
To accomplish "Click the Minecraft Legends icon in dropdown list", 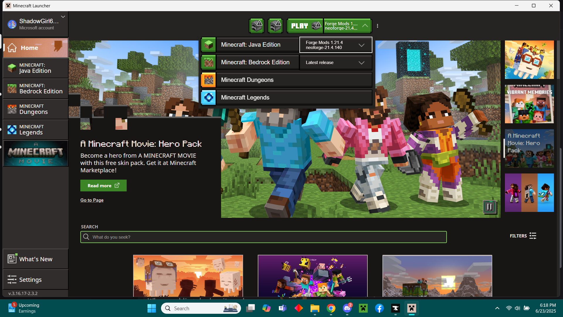I will [x=208, y=97].
